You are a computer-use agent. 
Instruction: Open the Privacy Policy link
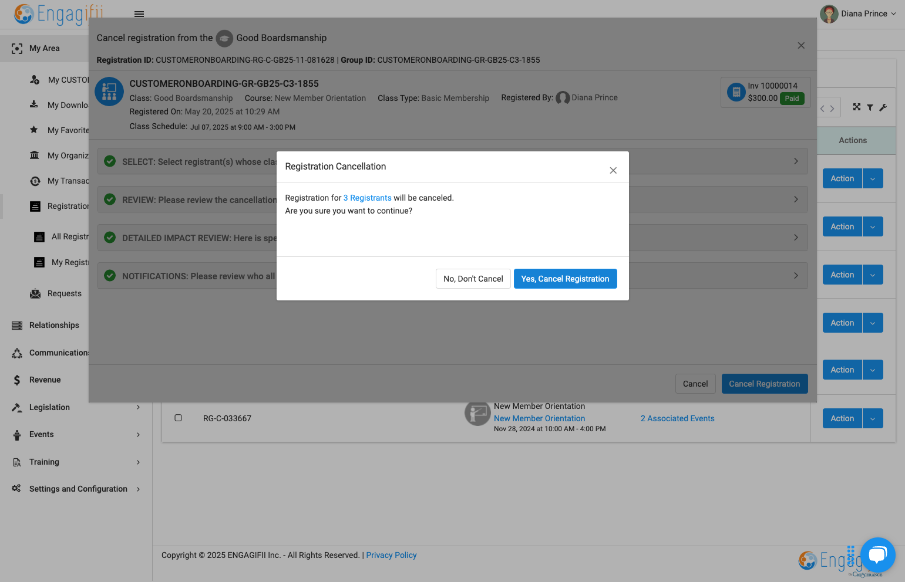click(x=391, y=555)
